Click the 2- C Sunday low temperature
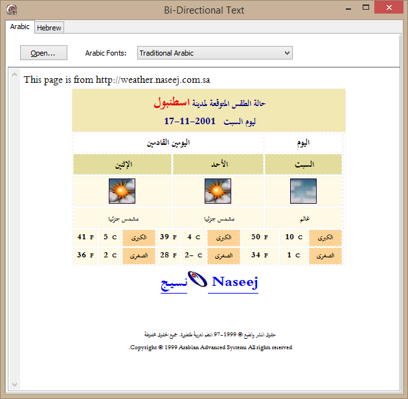 (193, 255)
